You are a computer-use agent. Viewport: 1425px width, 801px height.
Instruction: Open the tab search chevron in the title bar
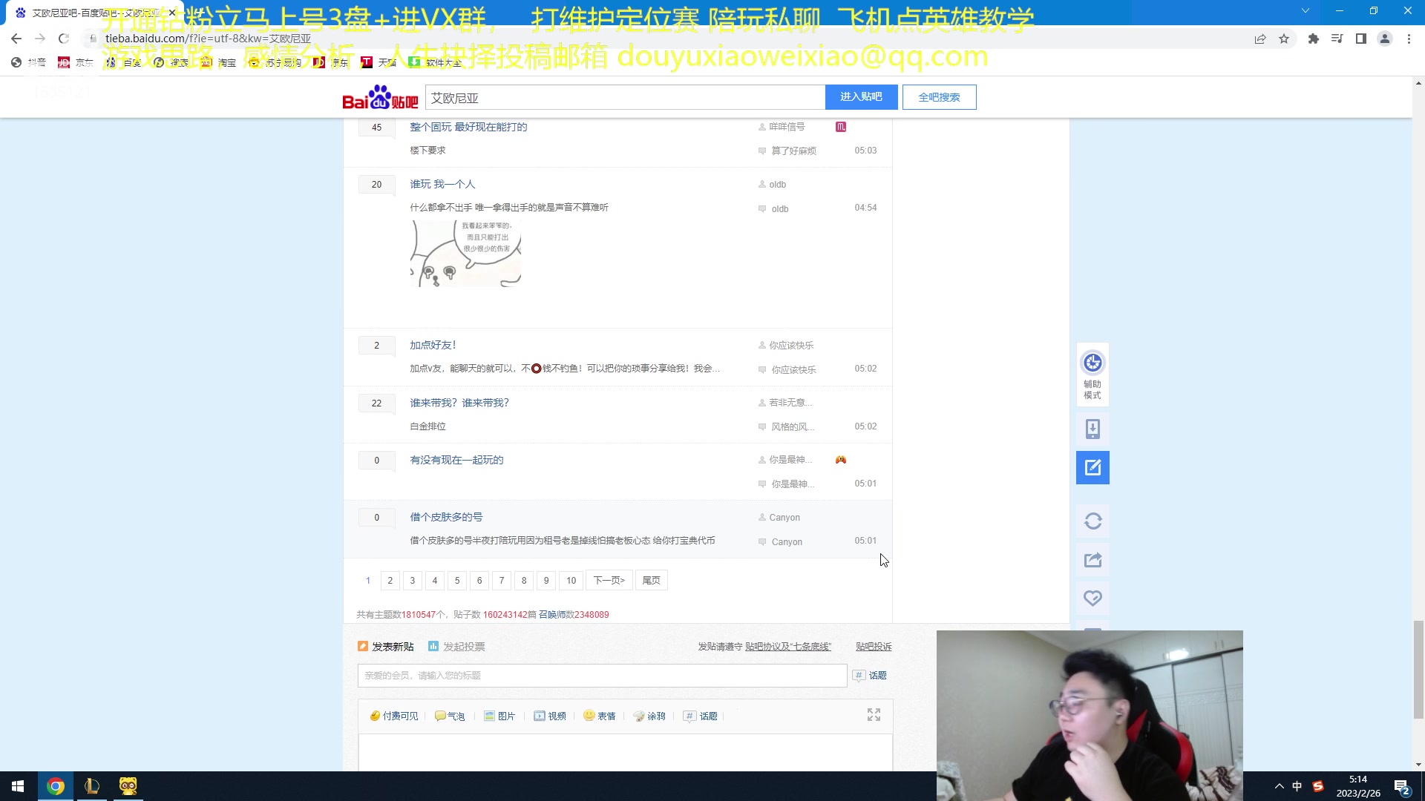click(1306, 10)
